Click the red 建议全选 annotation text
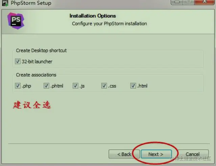The height and width of the screenshot is (166, 216). click(x=32, y=105)
